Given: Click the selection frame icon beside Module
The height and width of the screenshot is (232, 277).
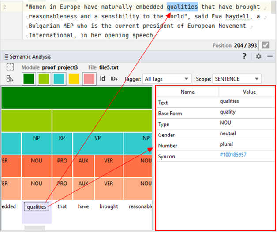Looking at the screenshot, I should 10,67.
